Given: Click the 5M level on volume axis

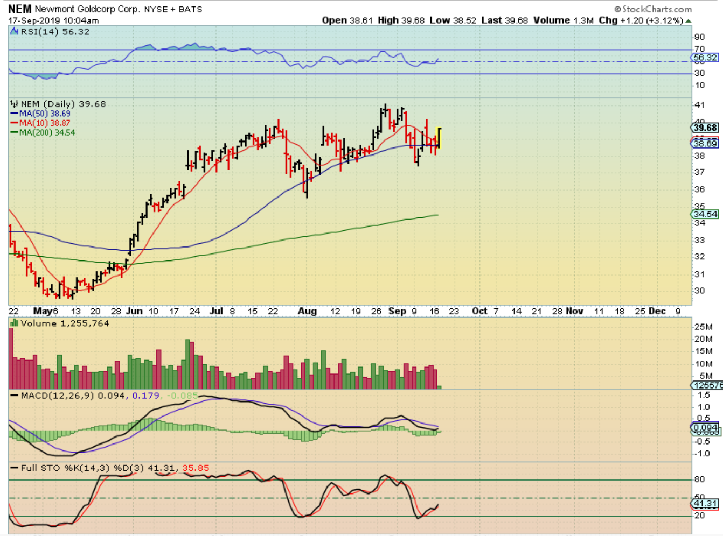Looking at the screenshot, I should (706, 376).
